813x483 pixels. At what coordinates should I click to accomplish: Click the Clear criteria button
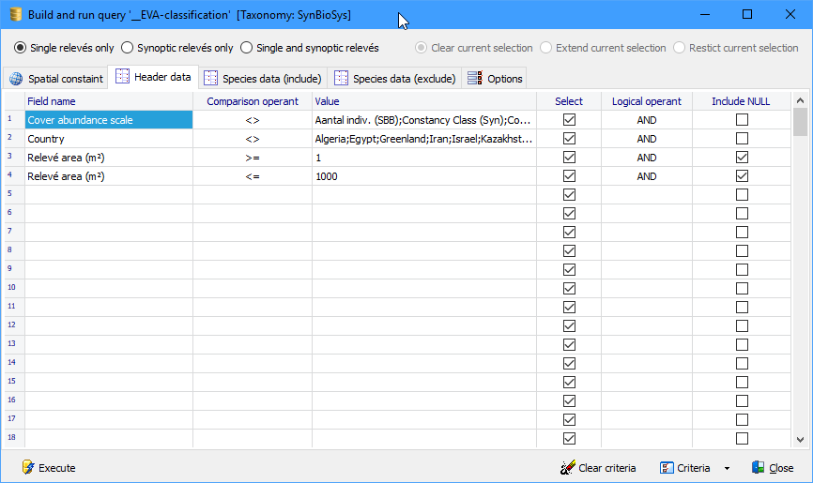598,467
